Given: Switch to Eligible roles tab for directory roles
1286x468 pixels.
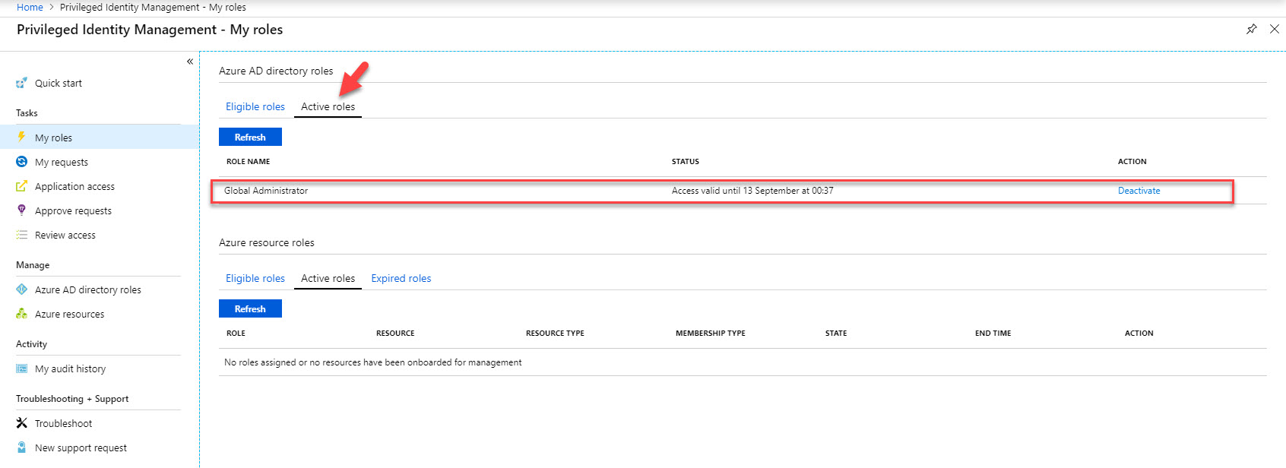Looking at the screenshot, I should [x=255, y=106].
